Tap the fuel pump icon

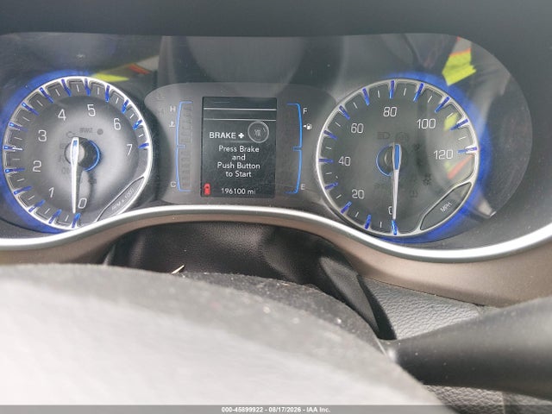309,127
